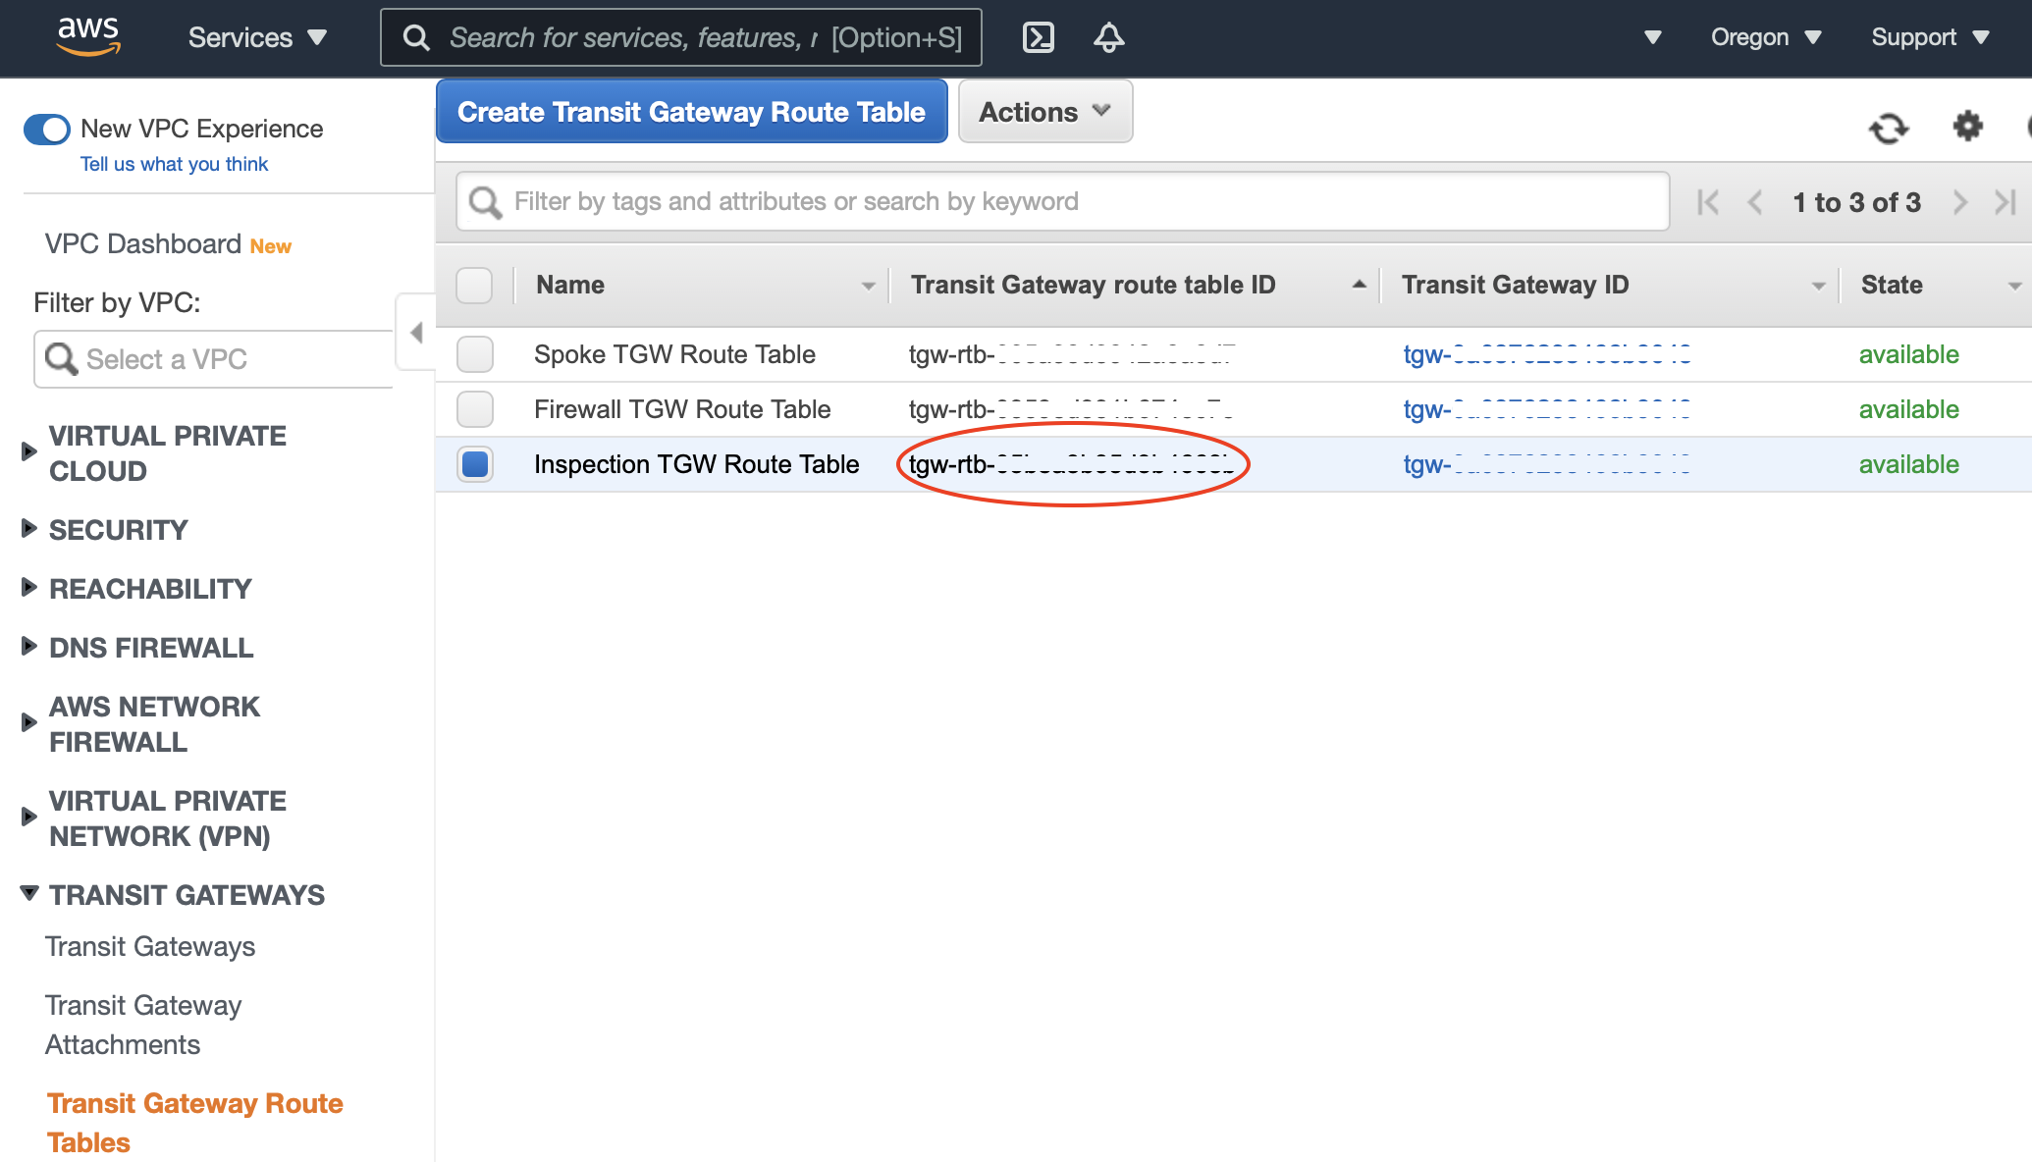
Task: Check the Spoke TGW Route Table checkbox
Action: (x=475, y=354)
